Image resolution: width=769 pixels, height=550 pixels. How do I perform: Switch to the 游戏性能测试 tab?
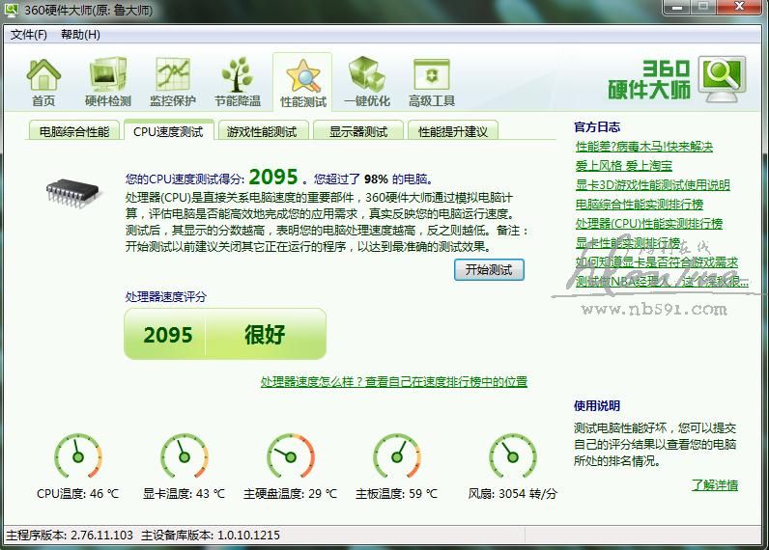[x=262, y=131]
